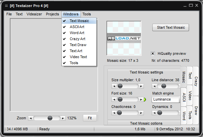This screenshot has height=137, width=203.
Task: Click the 132% zoom value
Action: click(72, 118)
